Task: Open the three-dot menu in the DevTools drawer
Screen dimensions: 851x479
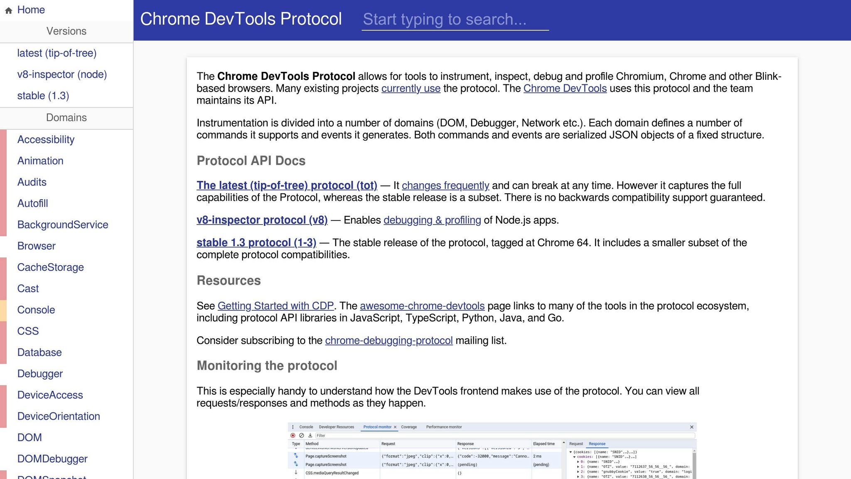Action: pos(293,427)
